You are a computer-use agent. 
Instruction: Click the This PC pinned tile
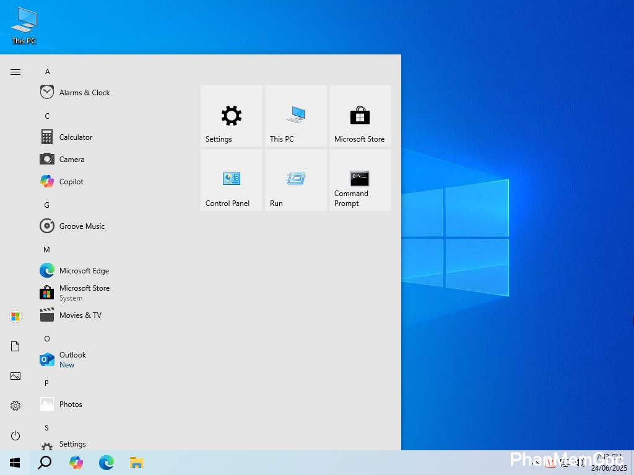coord(295,116)
